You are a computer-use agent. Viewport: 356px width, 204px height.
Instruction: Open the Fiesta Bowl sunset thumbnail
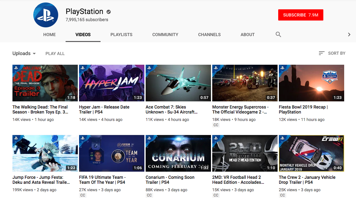[311, 83]
